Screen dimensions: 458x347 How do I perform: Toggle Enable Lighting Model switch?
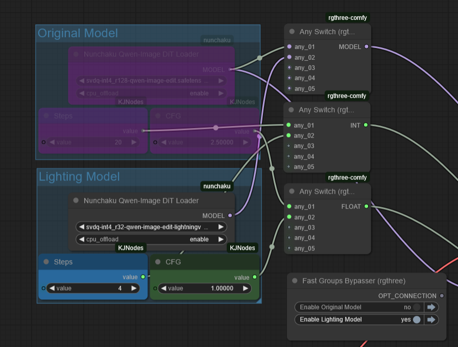tap(417, 319)
